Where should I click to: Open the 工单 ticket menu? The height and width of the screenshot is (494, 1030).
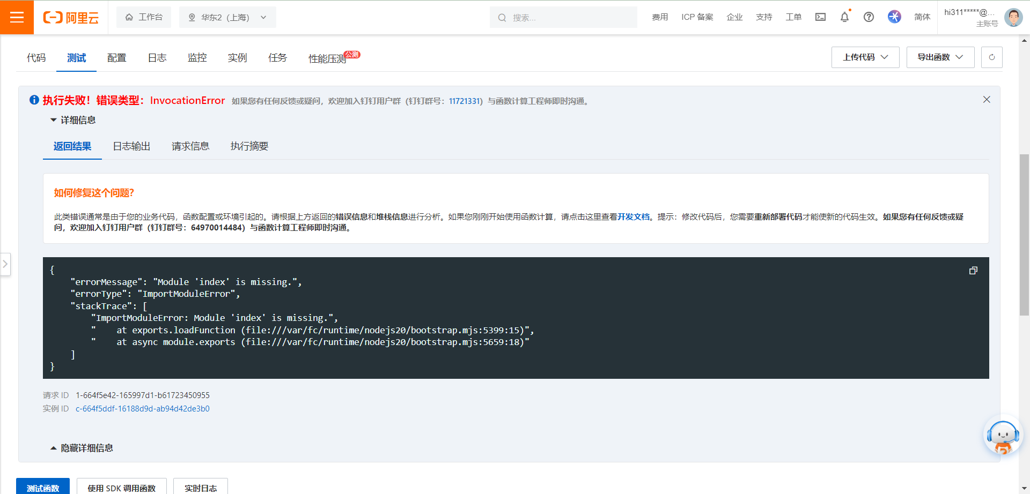point(793,17)
